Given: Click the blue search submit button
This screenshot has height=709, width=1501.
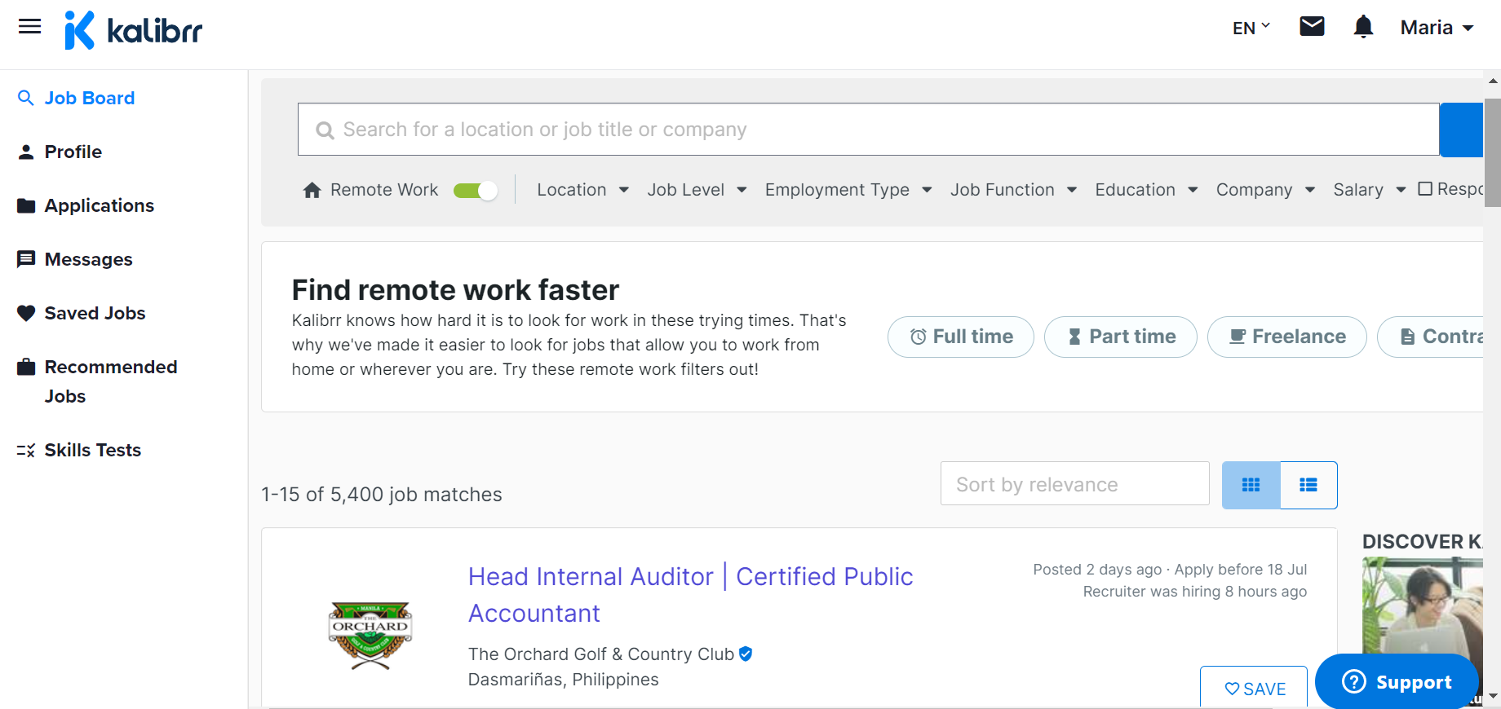Looking at the screenshot, I should pos(1462,130).
